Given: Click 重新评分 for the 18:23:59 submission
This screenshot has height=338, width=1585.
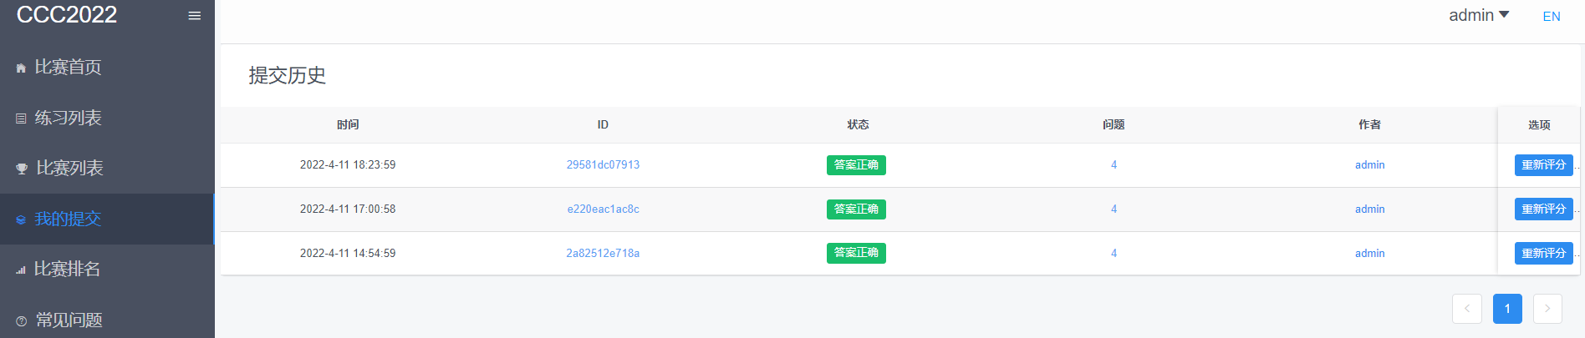Looking at the screenshot, I should 1543,165.
